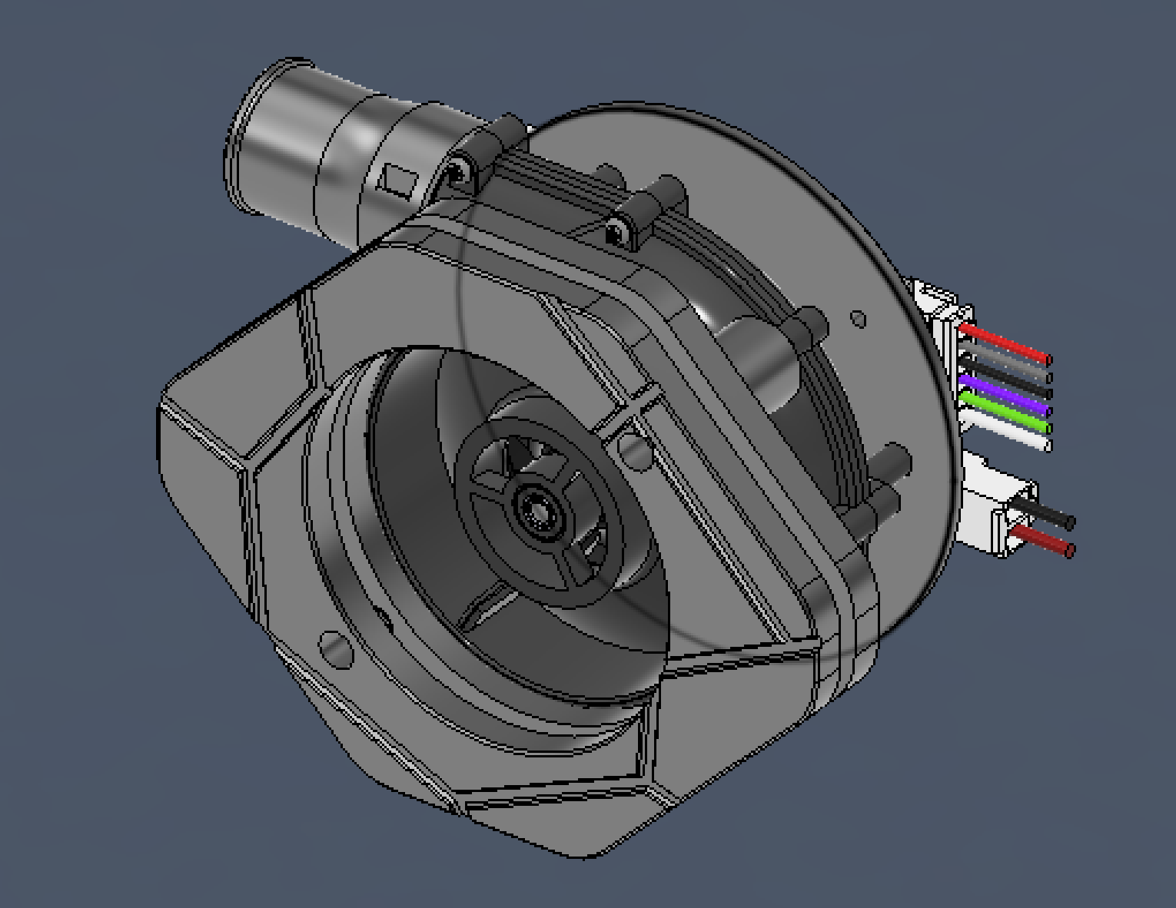1176x908 pixels.
Task: Click the gray wire below the top red wire
Action: (1005, 361)
